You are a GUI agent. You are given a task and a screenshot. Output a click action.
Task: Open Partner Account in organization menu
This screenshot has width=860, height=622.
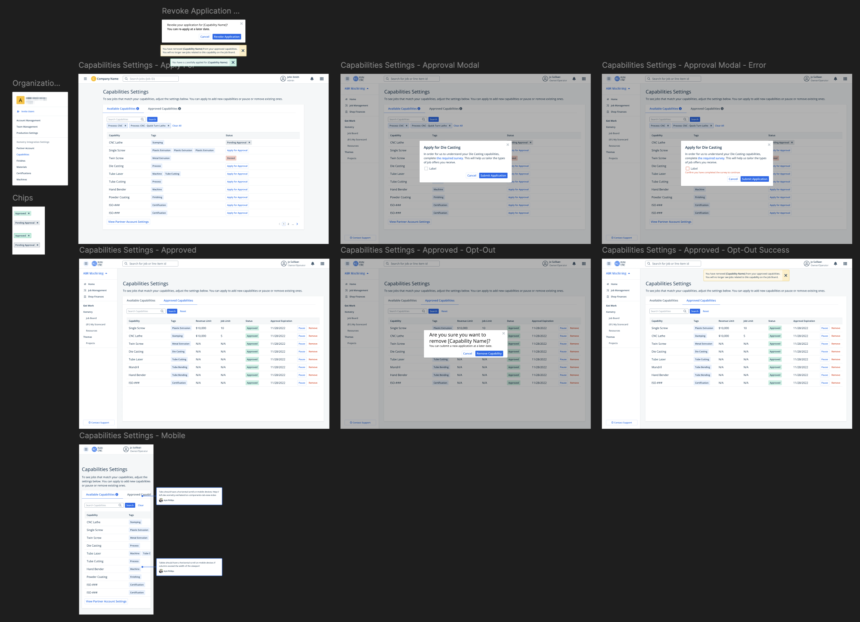click(25, 148)
